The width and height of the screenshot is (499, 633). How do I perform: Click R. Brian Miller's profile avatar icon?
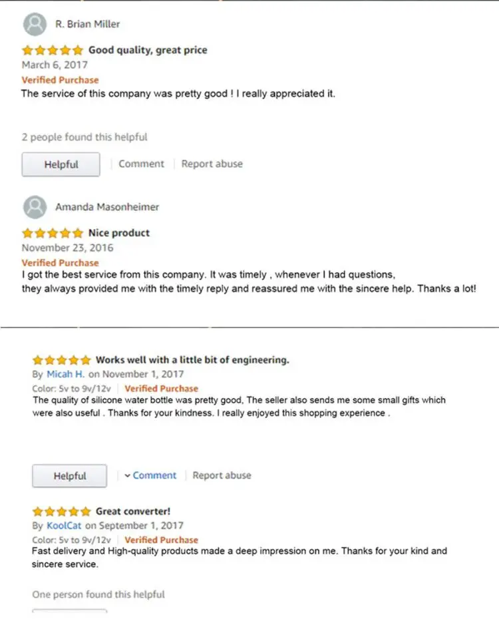tap(35, 24)
